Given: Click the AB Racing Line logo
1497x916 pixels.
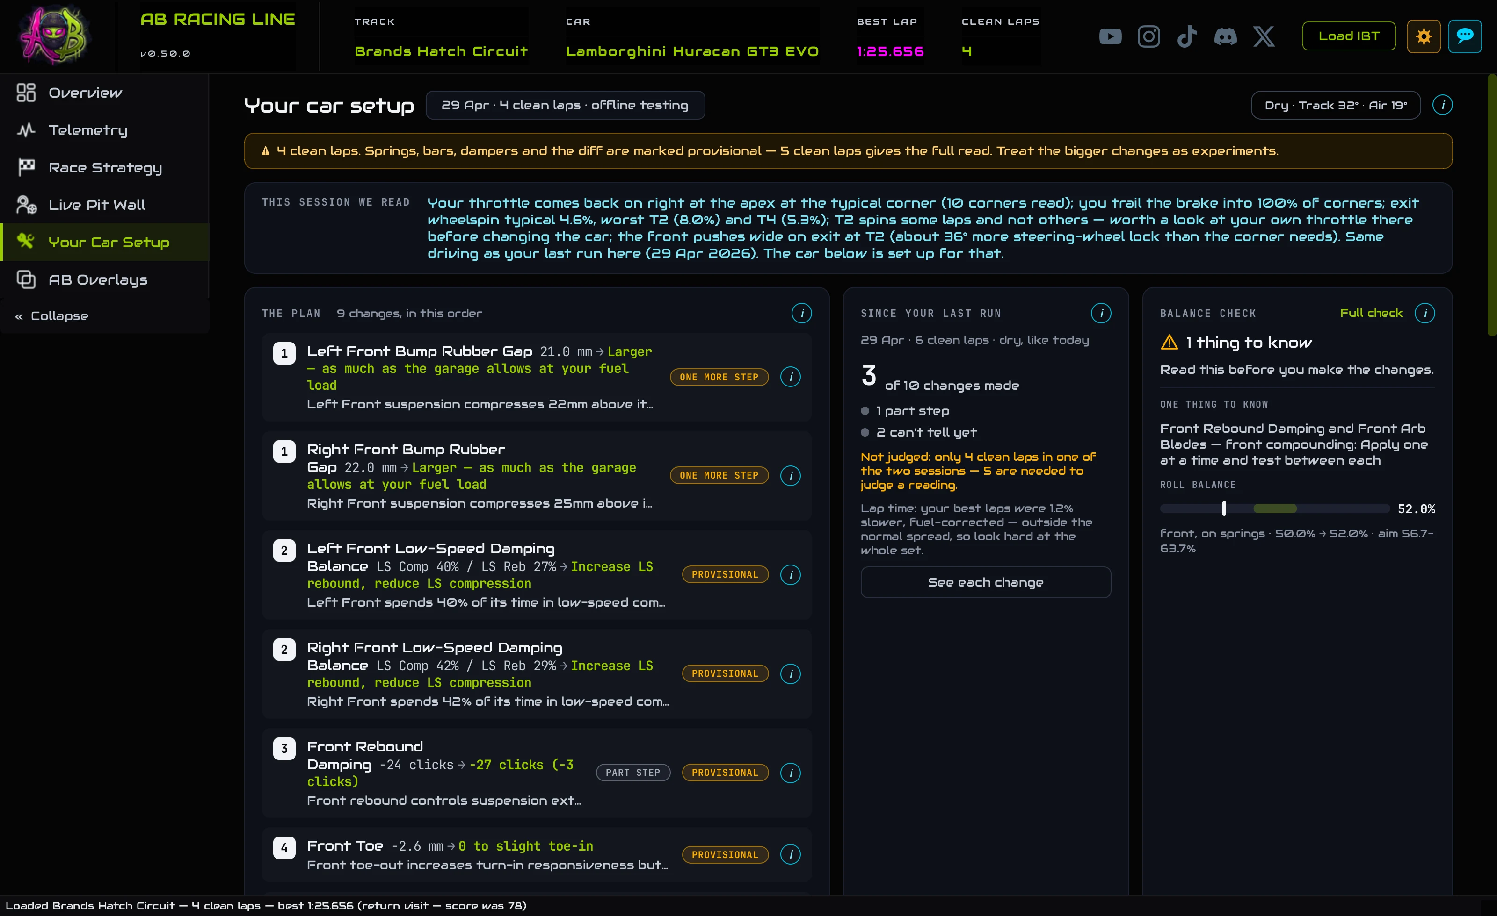Looking at the screenshot, I should 55,35.
